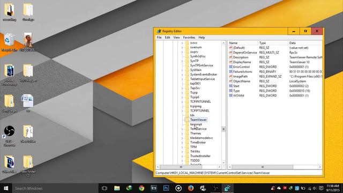Expand the SystemEventsBroker key
Image resolution: width=343 pixels, height=193 pixels.
[x=182, y=75]
